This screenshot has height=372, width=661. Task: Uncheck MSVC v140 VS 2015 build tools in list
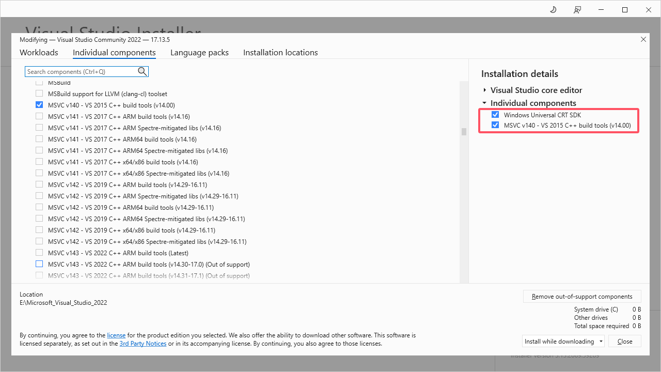(39, 105)
